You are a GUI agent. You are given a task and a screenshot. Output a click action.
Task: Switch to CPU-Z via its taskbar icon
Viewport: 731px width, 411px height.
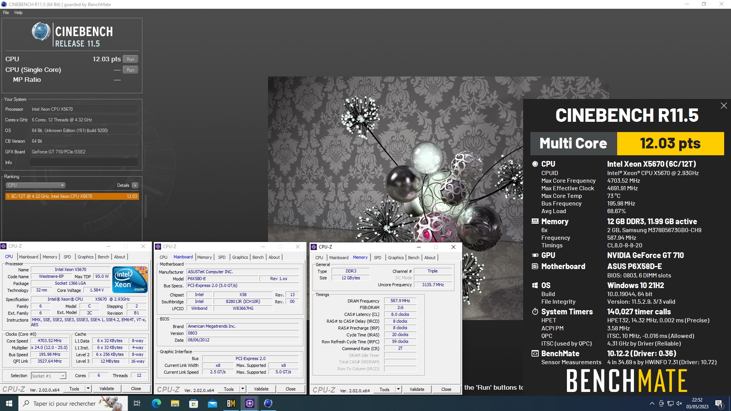coord(250,403)
